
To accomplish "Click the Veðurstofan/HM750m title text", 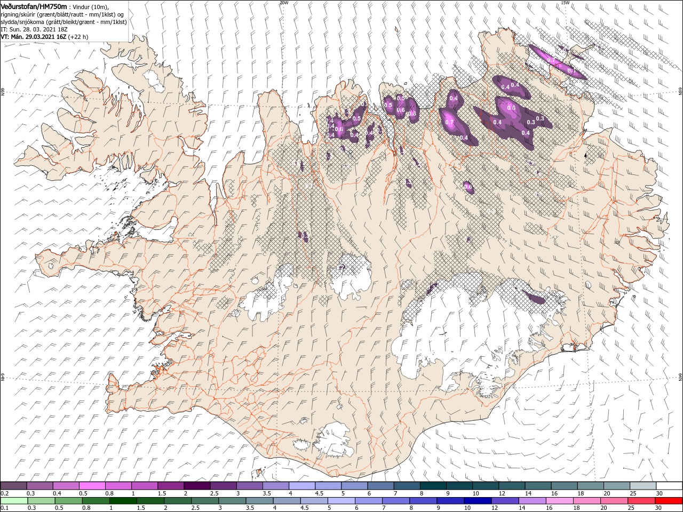I will point(35,6).
